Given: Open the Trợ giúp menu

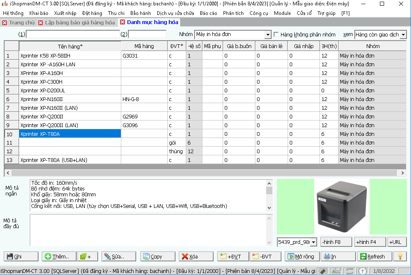Looking at the screenshot, I should click(x=326, y=13).
